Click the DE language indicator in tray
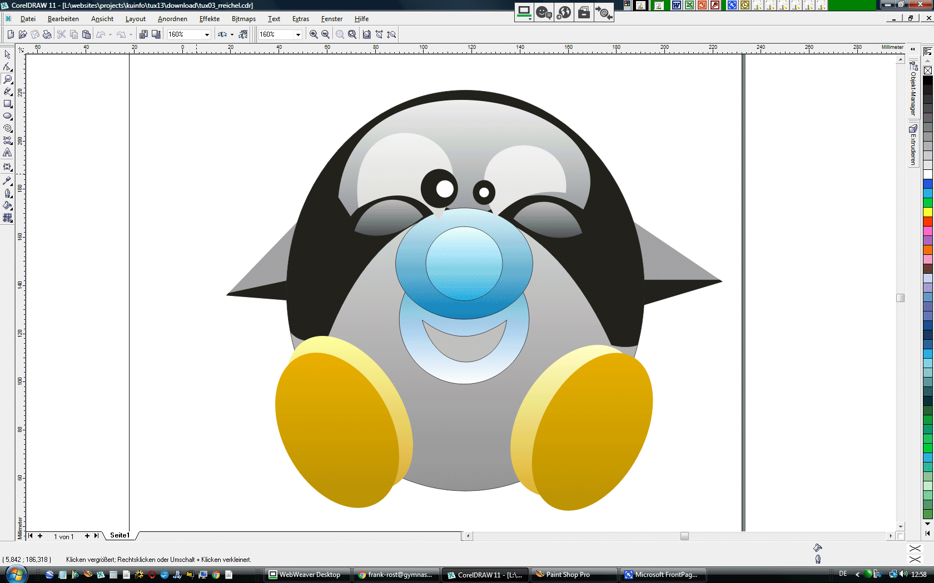The height and width of the screenshot is (583, 934). click(843, 574)
